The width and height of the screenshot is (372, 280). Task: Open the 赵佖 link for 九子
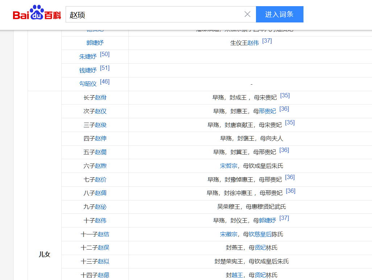pyautogui.click(x=100, y=207)
